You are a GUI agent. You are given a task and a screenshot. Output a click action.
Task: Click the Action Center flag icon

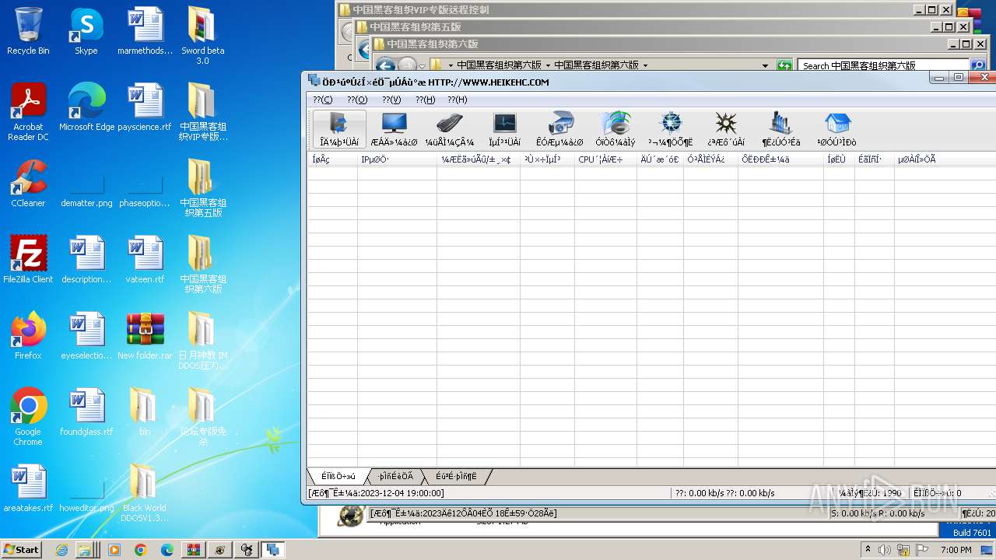[x=922, y=550]
